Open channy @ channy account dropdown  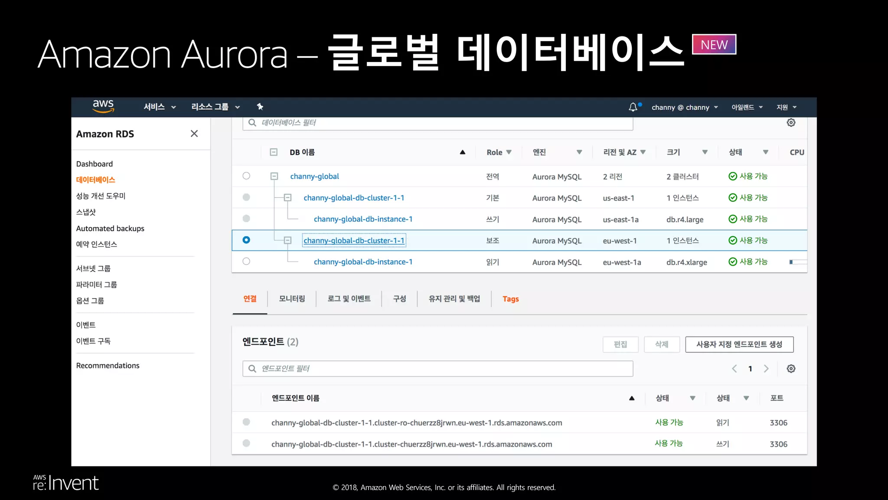[685, 107]
